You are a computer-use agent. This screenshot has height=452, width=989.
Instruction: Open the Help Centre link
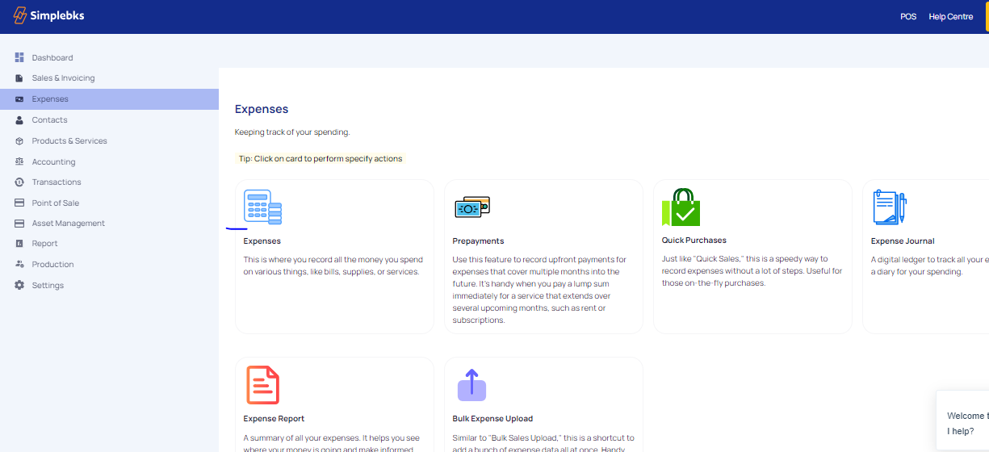point(950,17)
